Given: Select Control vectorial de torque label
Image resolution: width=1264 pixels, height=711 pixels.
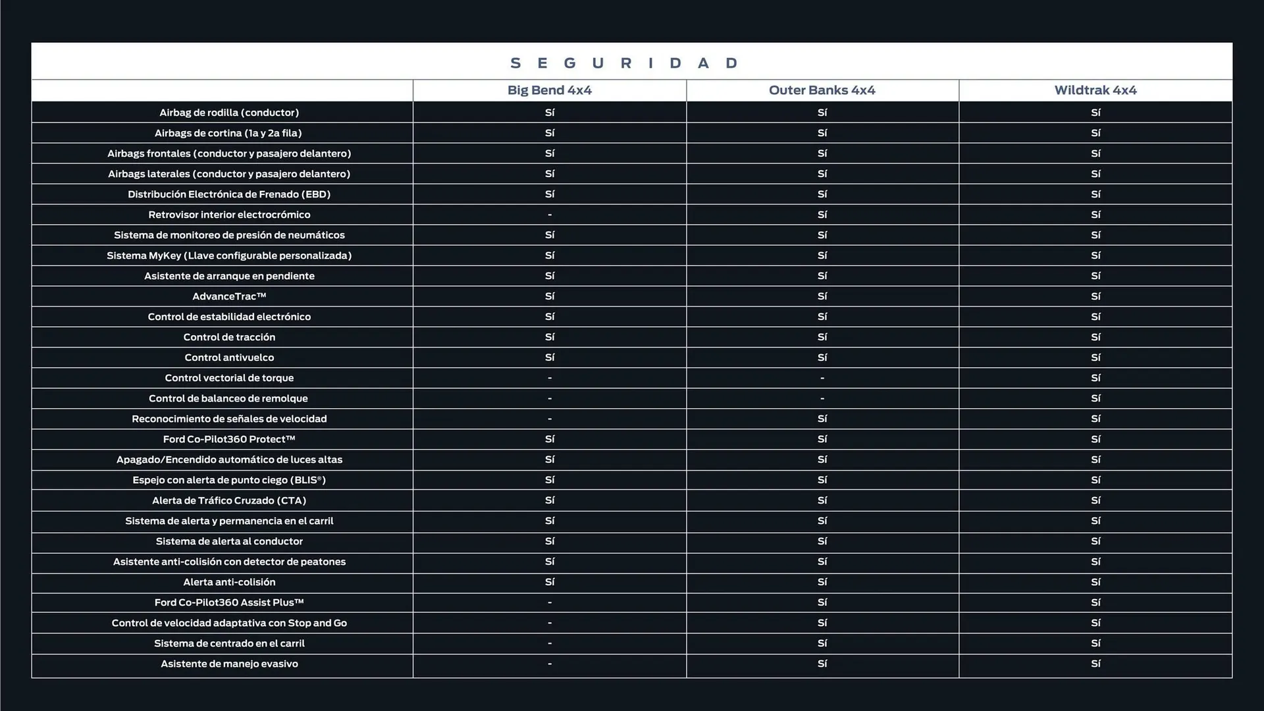Looking at the screenshot, I should point(229,378).
